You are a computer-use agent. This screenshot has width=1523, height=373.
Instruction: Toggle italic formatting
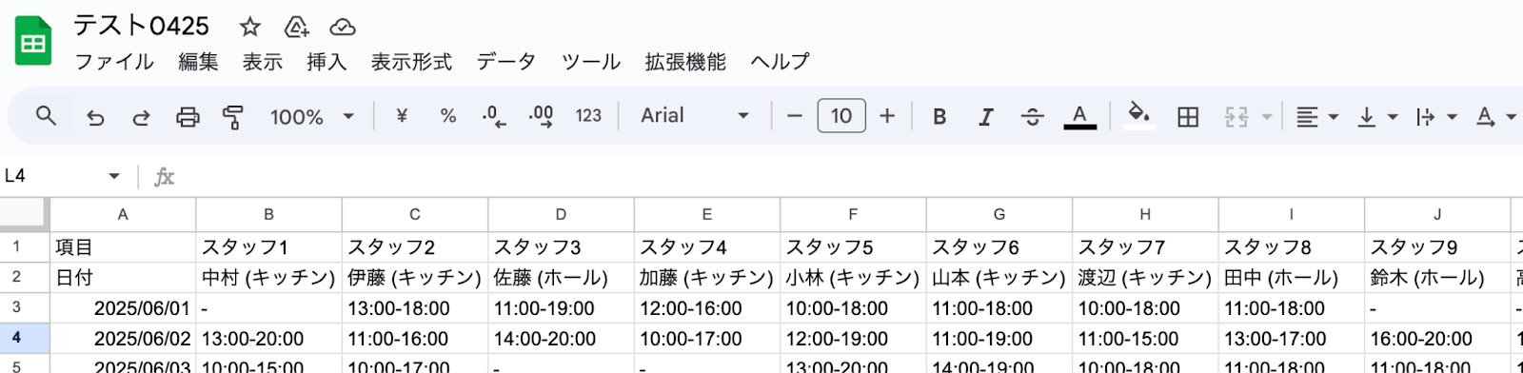click(x=986, y=116)
